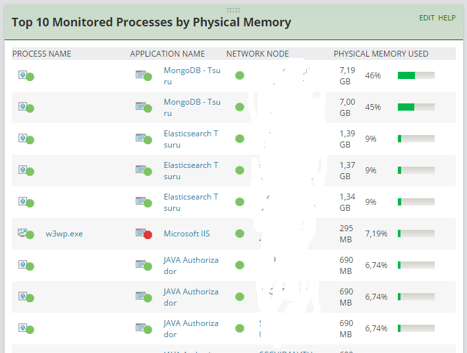The width and height of the screenshot is (467, 353).
Task: Click the 46% memory usage bar
Action: [x=416, y=76]
